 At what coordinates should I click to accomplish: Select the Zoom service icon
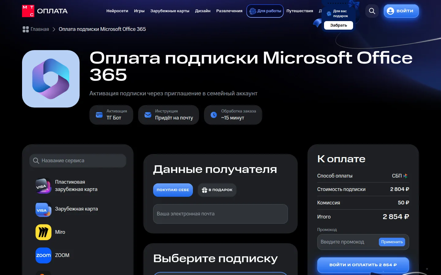click(43, 255)
